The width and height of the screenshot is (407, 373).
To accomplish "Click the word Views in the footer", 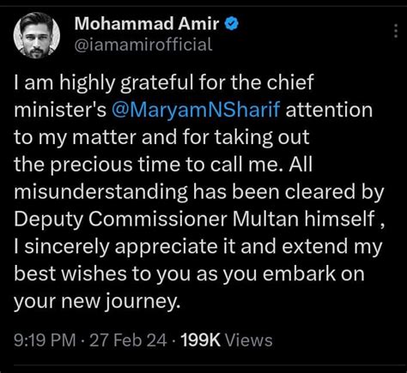I will click(249, 340).
